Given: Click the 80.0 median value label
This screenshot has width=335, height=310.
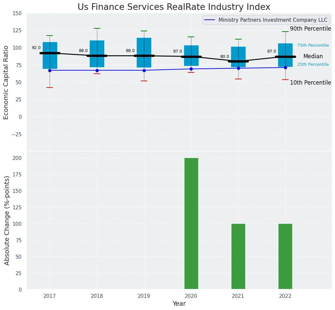Looking at the screenshot, I should coord(225,57).
